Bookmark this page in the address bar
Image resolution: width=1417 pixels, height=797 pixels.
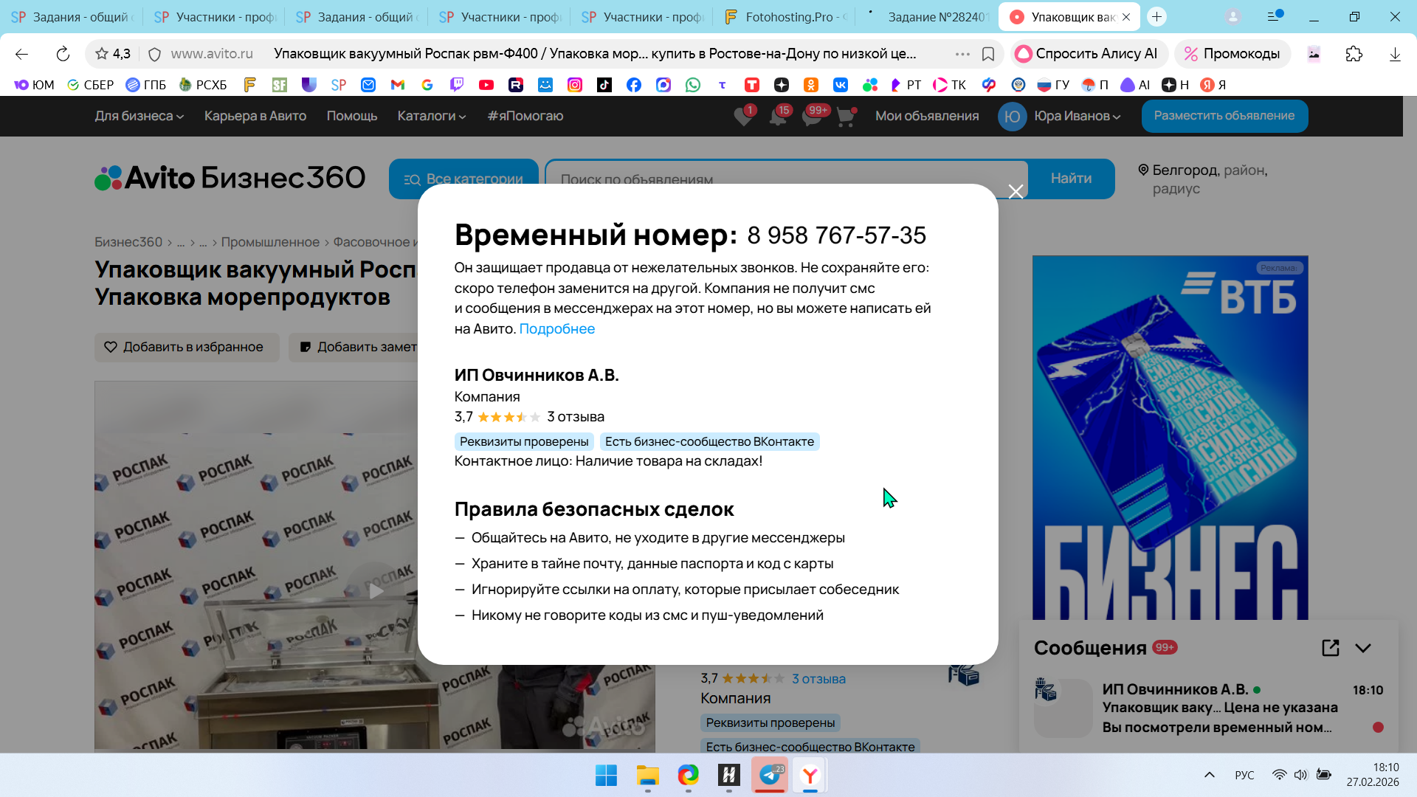pos(988,54)
